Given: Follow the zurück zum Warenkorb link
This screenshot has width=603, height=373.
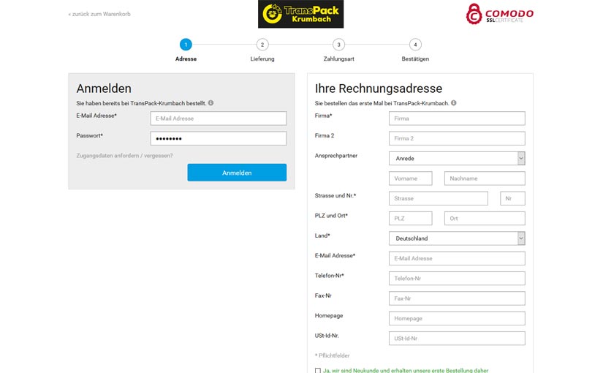Looking at the screenshot, I should [x=99, y=14].
